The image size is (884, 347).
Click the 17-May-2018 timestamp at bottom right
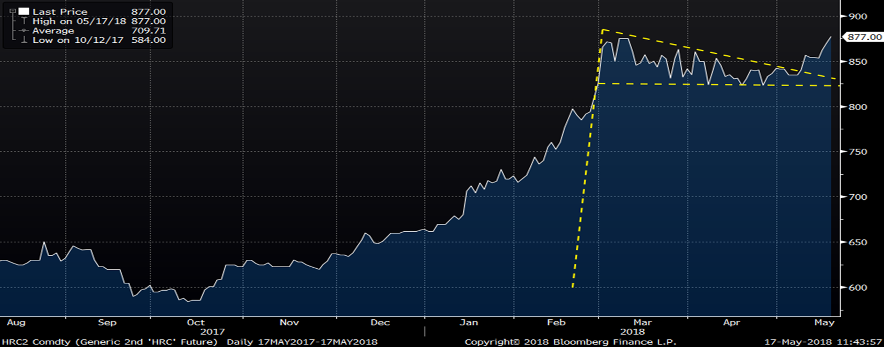[x=823, y=342]
